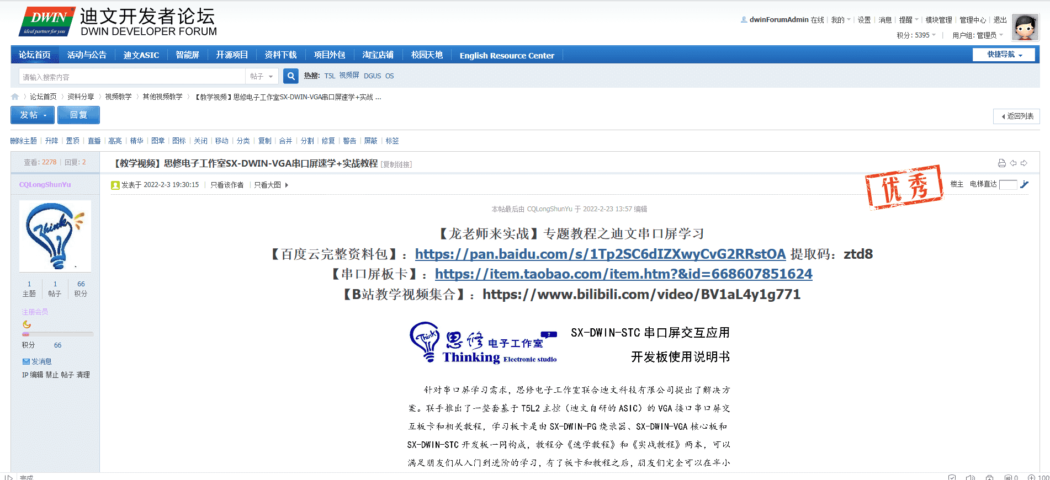Click the 关闭 moderation link
The width and height of the screenshot is (1050, 480).
tap(201, 141)
